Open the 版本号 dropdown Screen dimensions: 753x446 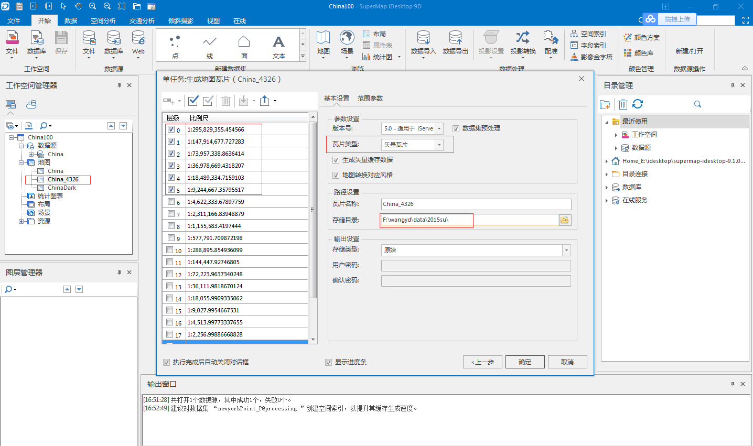coord(439,128)
